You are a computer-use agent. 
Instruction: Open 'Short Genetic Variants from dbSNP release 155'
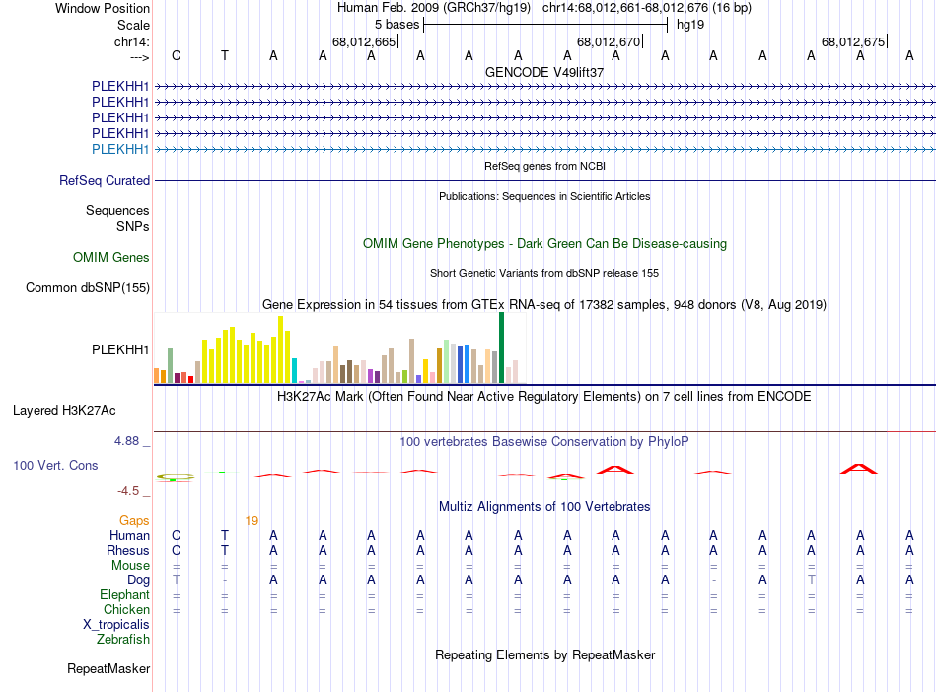click(544, 273)
